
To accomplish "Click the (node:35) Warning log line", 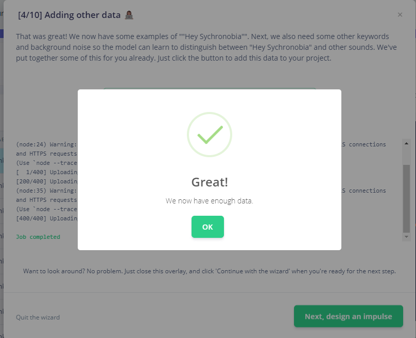I will click(x=46, y=191).
